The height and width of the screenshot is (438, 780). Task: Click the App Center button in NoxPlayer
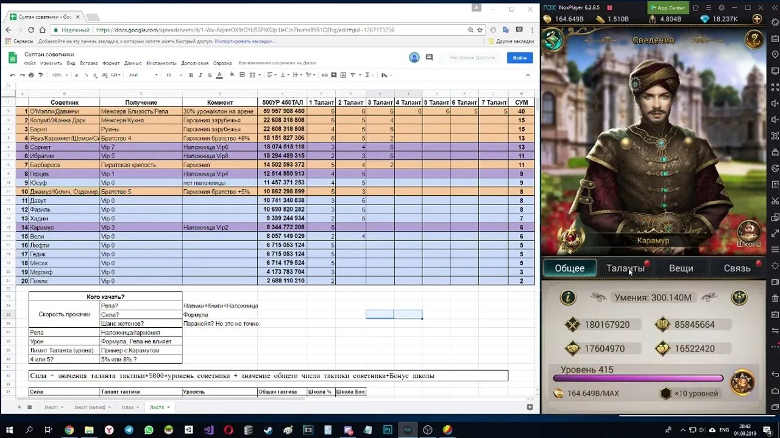click(x=667, y=7)
